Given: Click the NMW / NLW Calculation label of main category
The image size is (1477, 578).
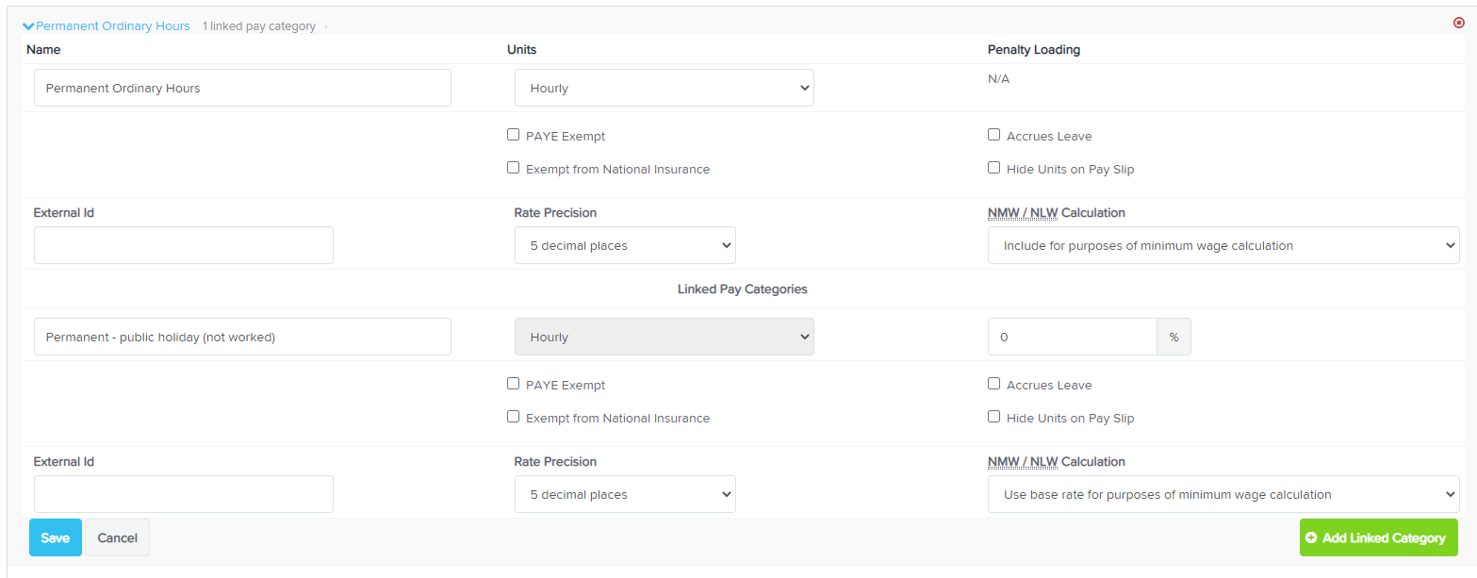Looking at the screenshot, I should (1057, 213).
